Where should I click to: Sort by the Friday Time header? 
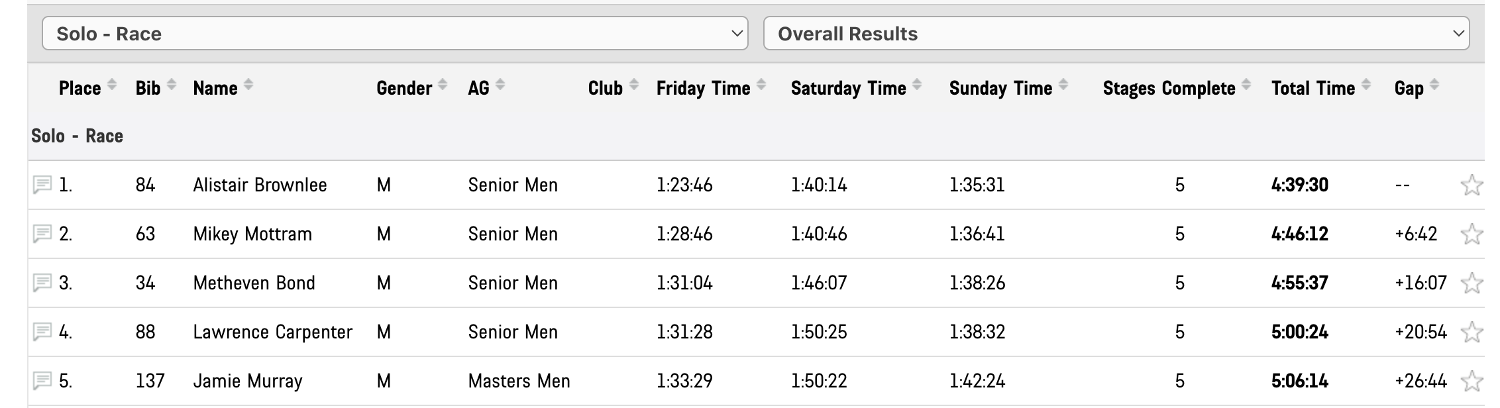(x=703, y=88)
